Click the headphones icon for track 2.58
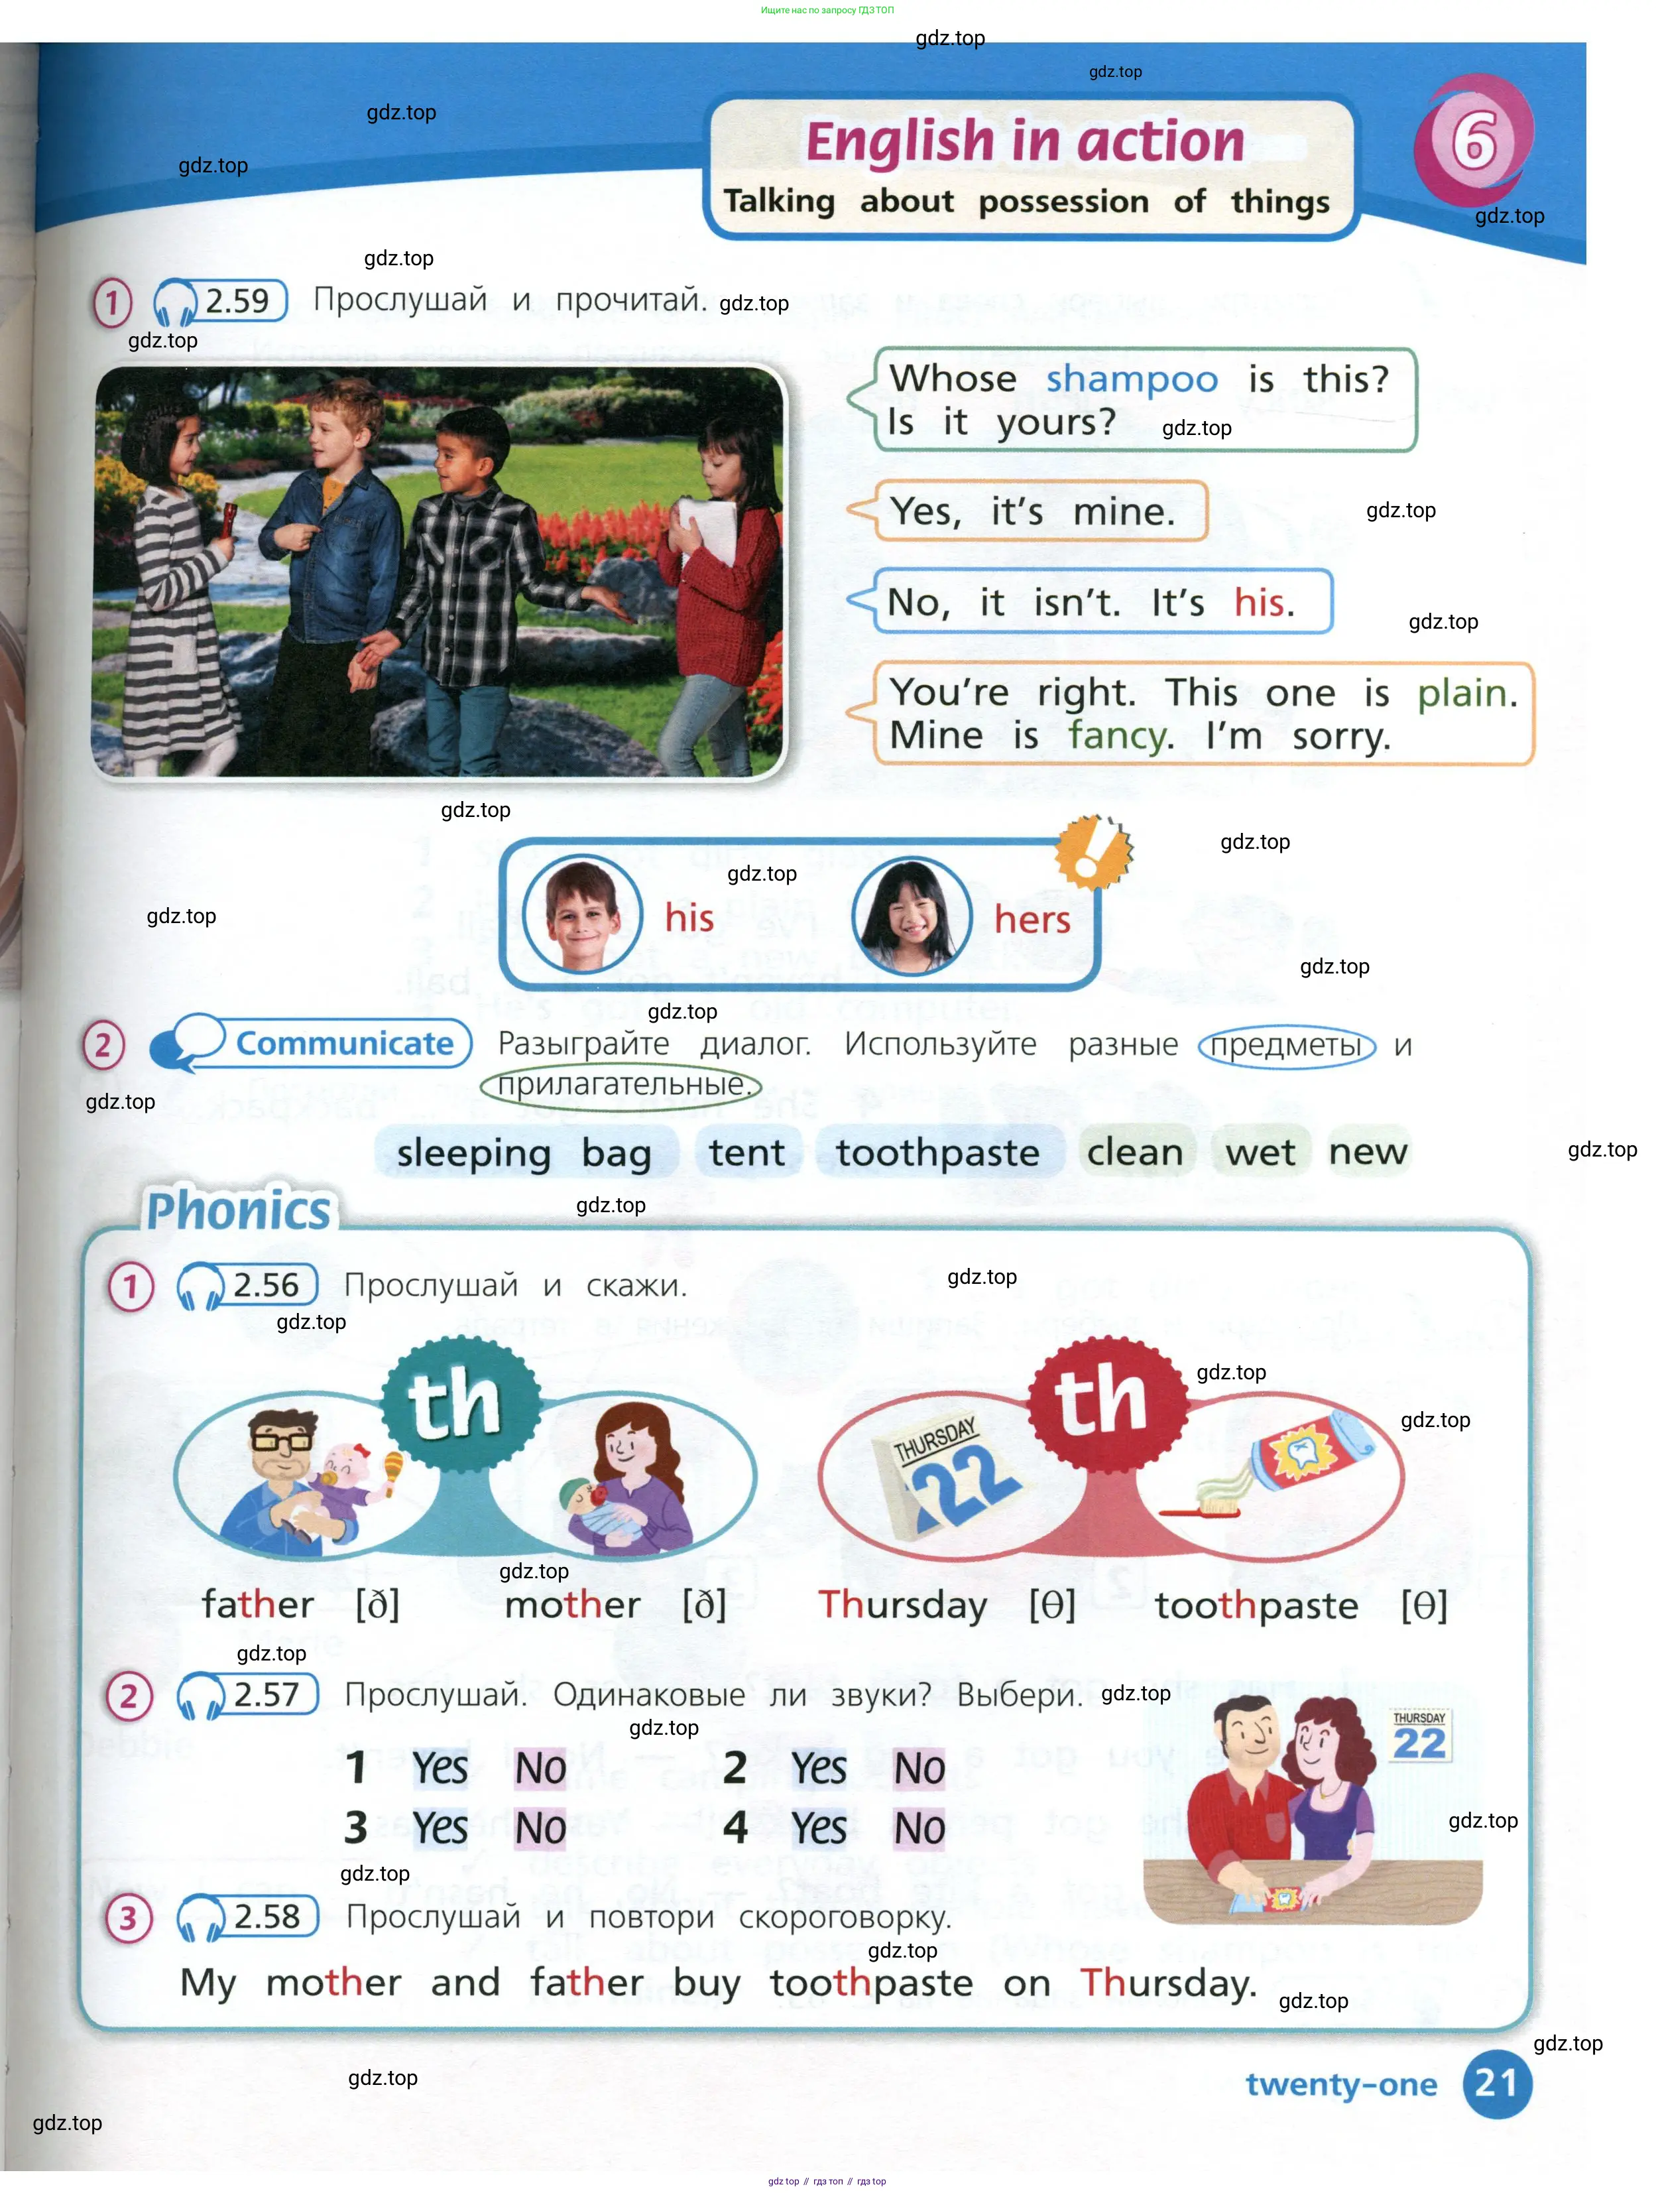Screen dimensions: 1656x2193 click(x=199, y=1918)
